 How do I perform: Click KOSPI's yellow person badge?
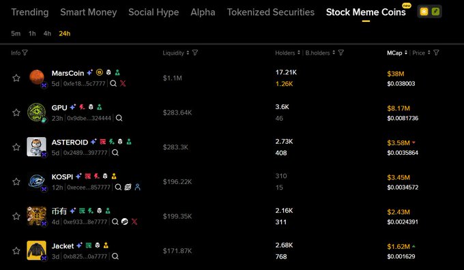(114, 177)
